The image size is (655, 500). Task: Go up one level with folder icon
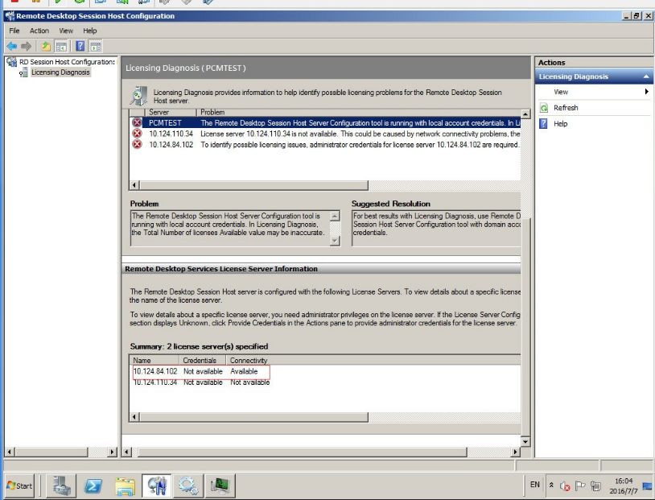coord(46,47)
